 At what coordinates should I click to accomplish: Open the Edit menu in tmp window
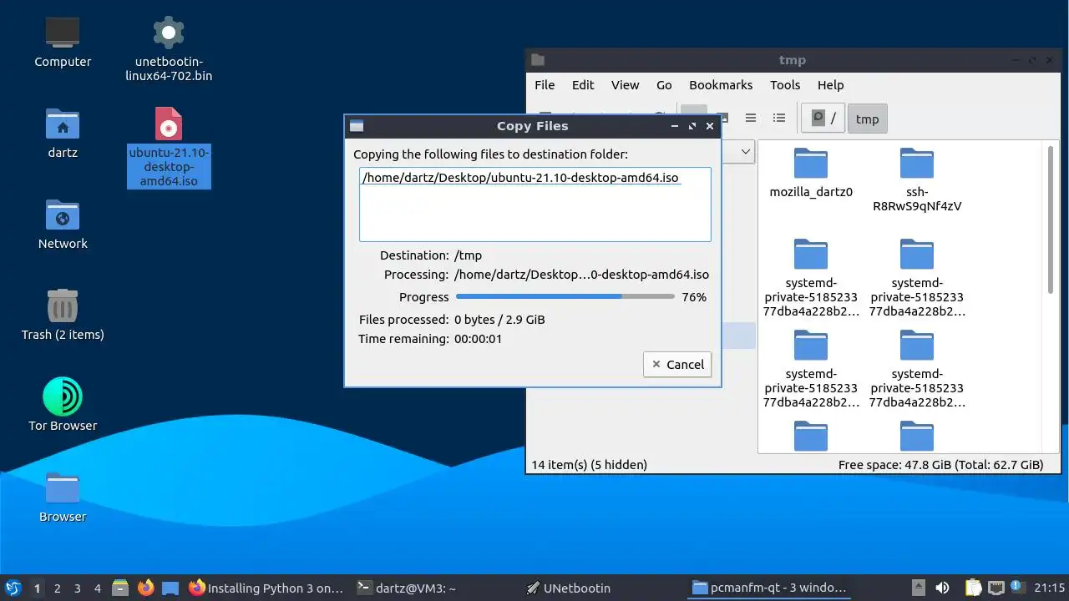pos(583,85)
